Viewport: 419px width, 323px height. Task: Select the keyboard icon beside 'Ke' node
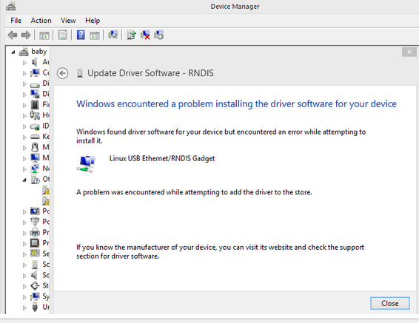point(35,137)
